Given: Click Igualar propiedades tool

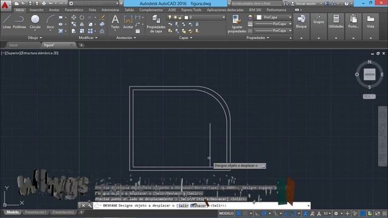Looking at the screenshot, I should pyautogui.click(x=237, y=24).
